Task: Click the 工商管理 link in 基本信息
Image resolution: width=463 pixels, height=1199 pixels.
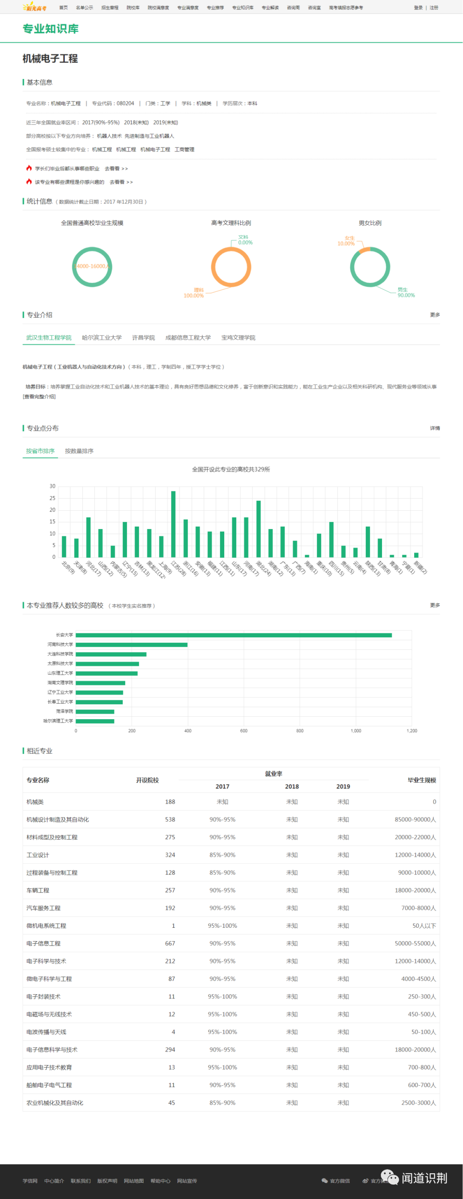Action: 184,149
